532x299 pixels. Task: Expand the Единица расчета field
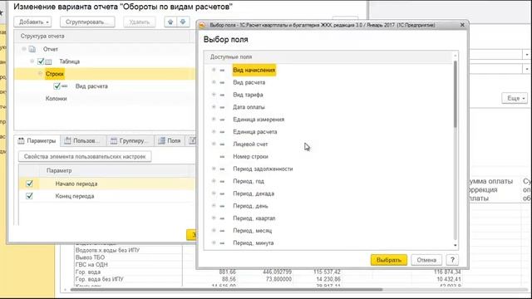pyautogui.click(x=214, y=131)
